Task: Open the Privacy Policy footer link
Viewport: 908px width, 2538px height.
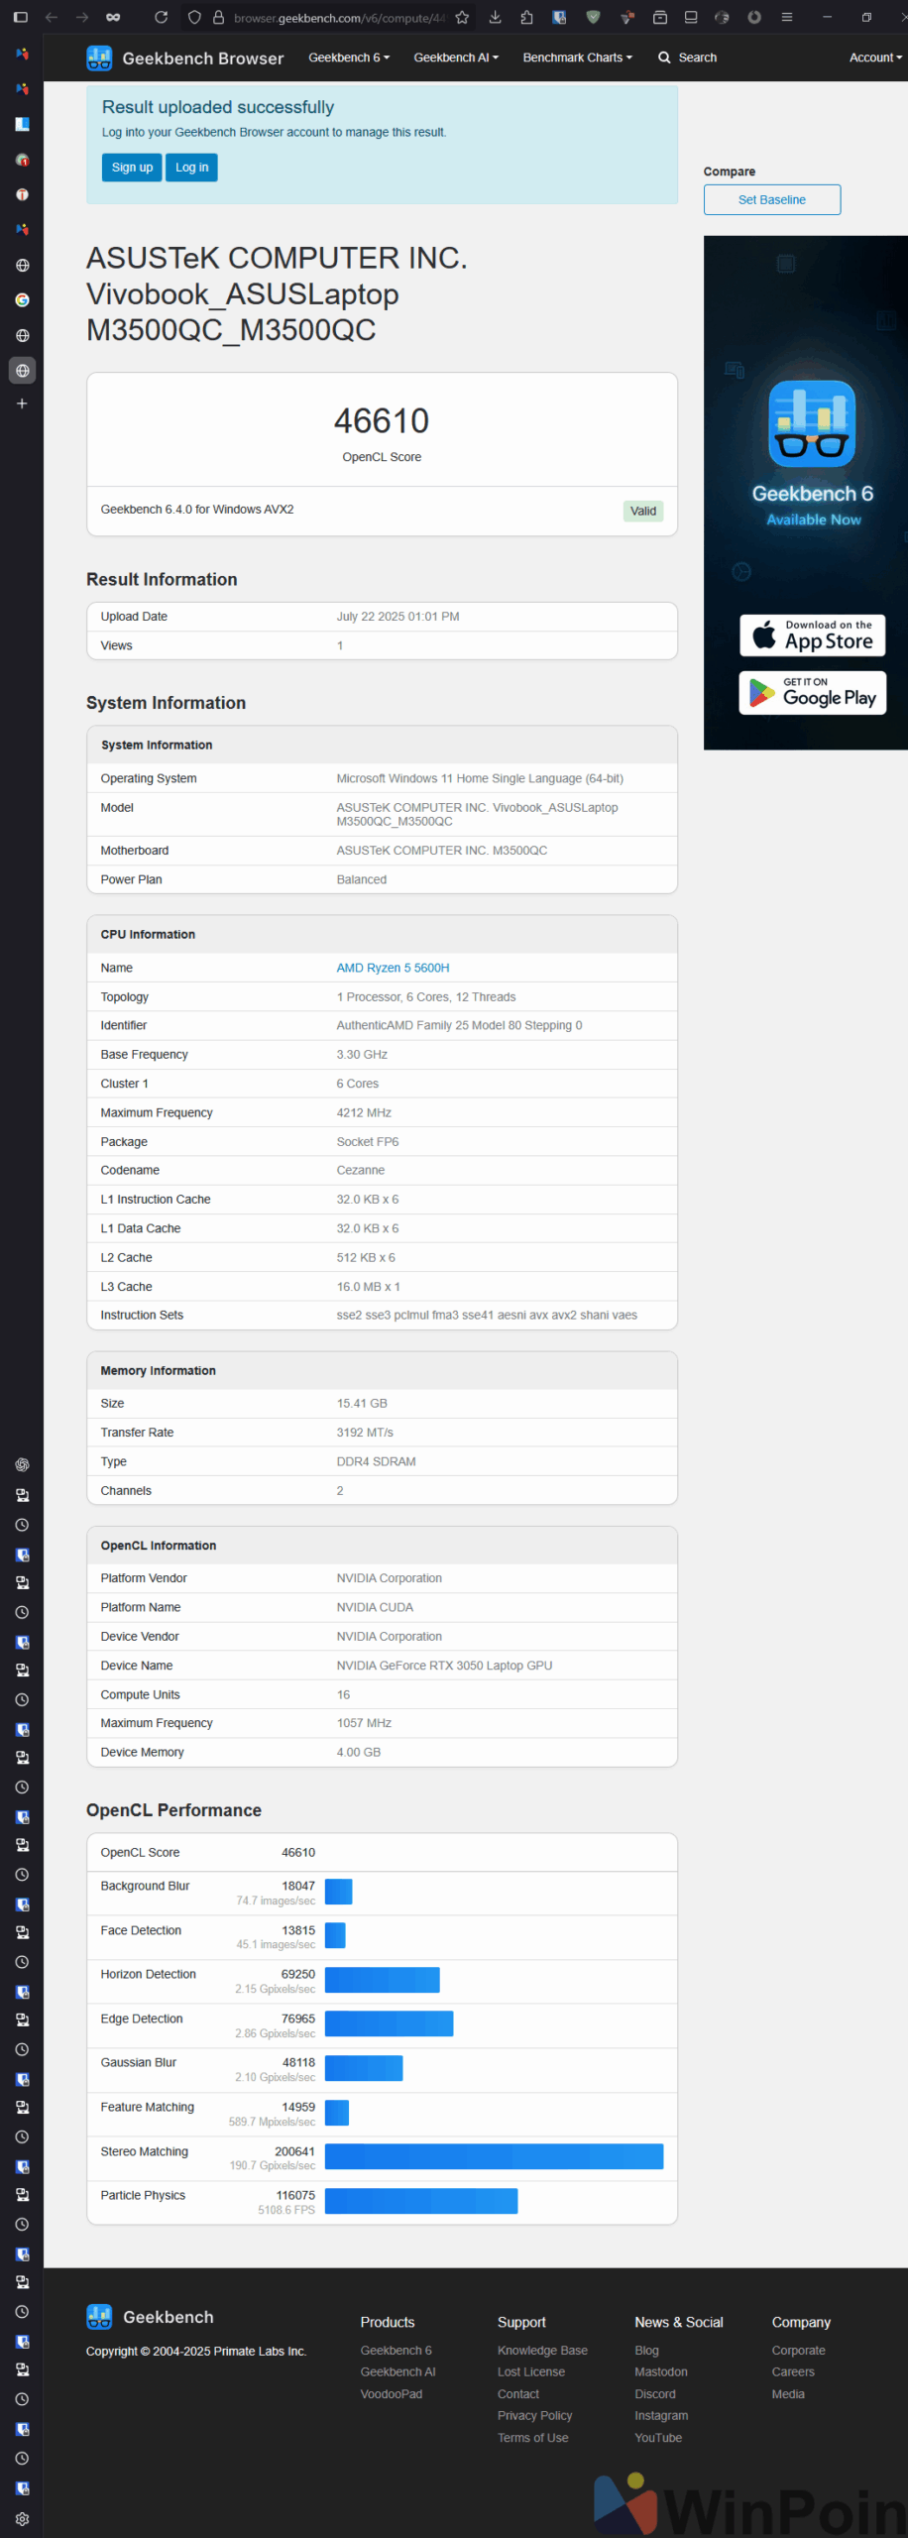Action: (535, 2416)
